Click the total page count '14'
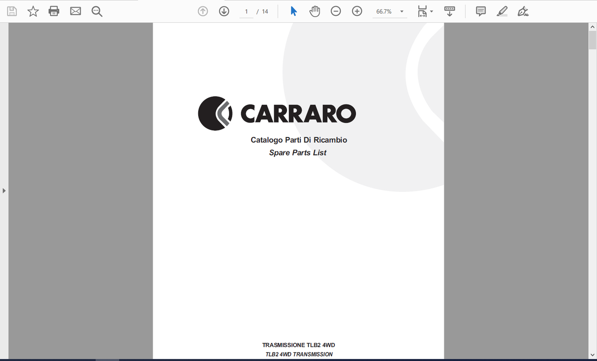This screenshot has height=361, width=597. pos(265,12)
